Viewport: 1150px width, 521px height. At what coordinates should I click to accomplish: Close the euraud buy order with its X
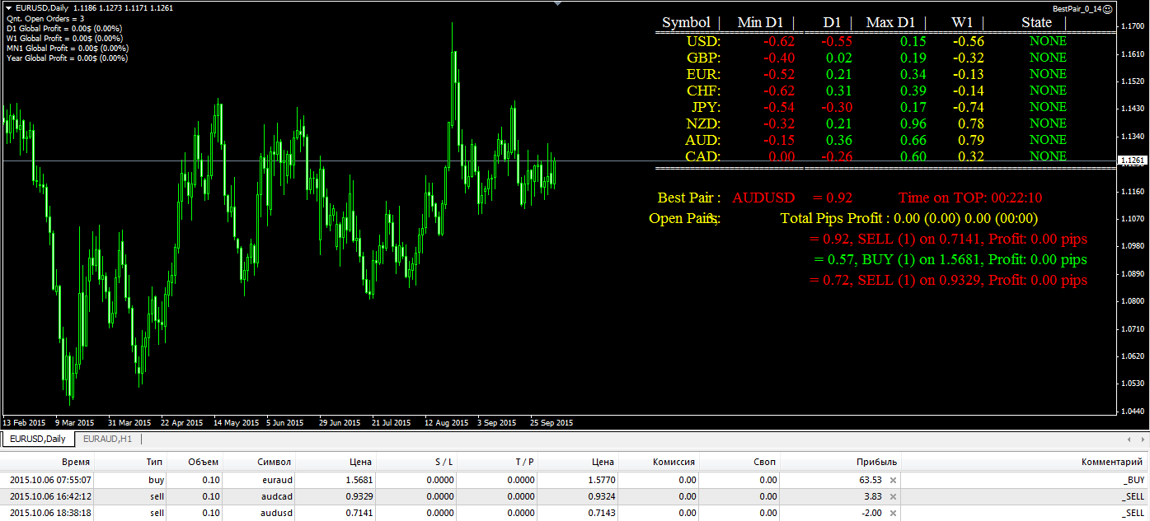(893, 480)
